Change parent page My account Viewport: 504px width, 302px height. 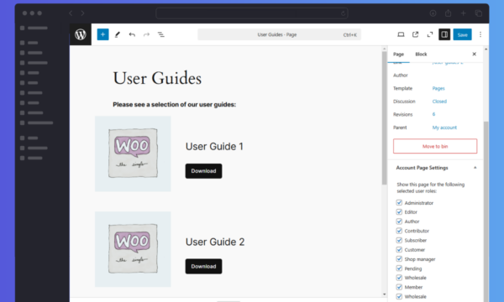(x=444, y=128)
